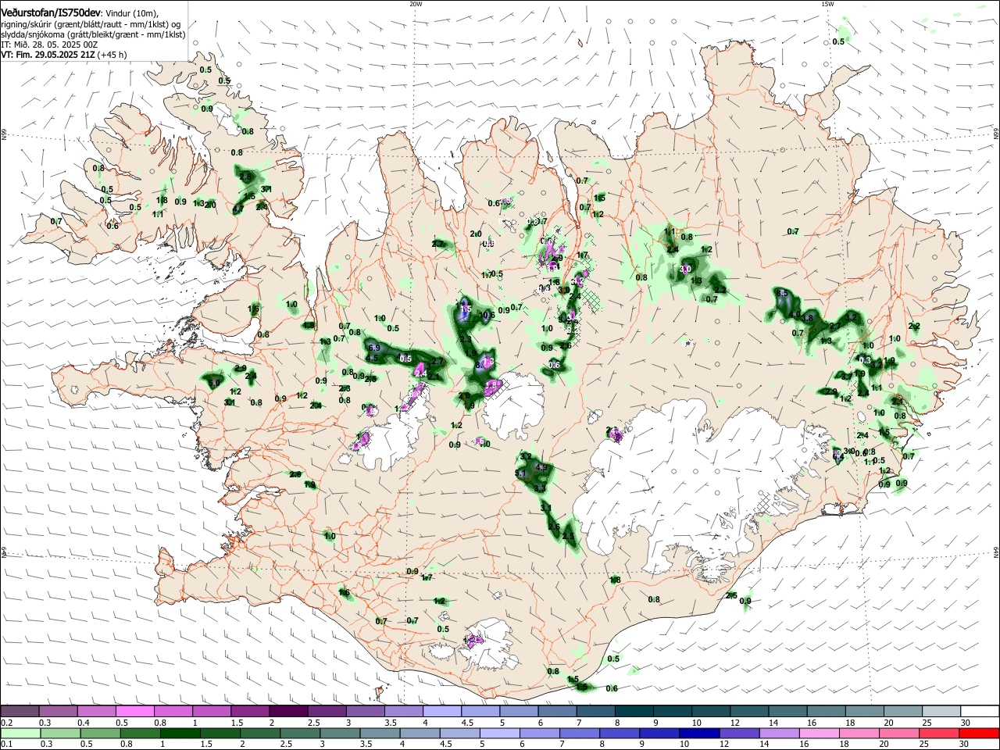Click the 0.2 label under the snow legend row

pyautogui.click(x=5, y=723)
